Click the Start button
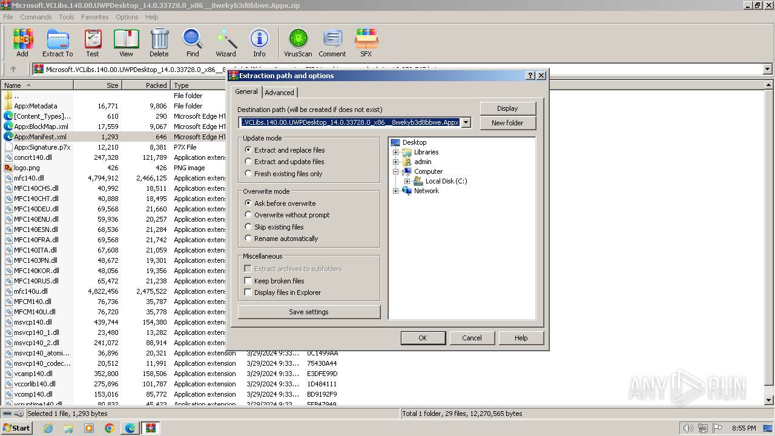This screenshot has height=436, width=775. coord(16,428)
